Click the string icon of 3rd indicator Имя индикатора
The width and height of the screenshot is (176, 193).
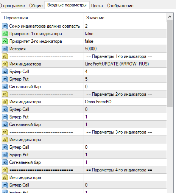tap(5, 140)
